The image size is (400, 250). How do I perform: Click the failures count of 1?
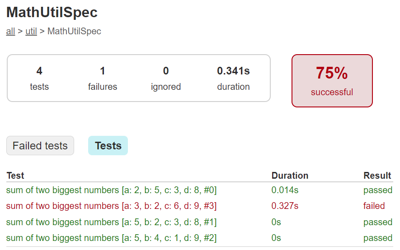coord(103,71)
